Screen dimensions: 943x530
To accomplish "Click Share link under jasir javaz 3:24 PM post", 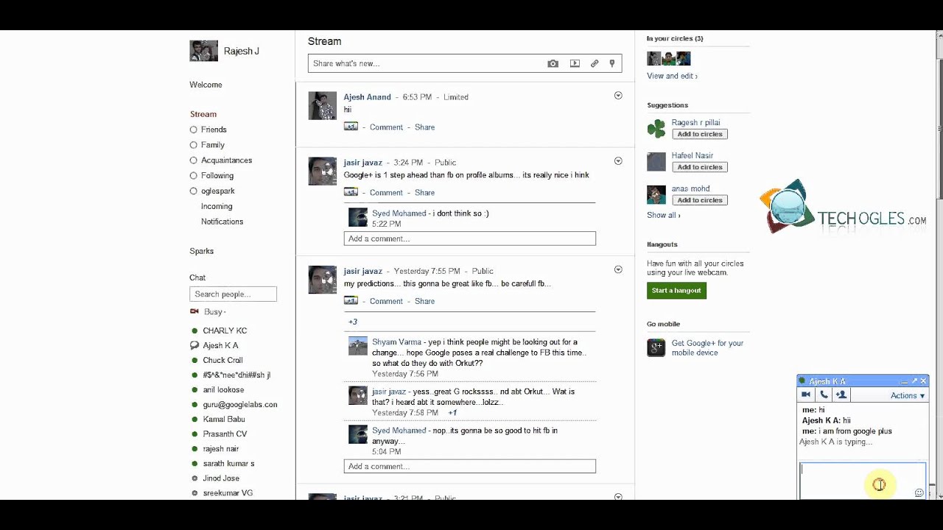I will (x=424, y=193).
